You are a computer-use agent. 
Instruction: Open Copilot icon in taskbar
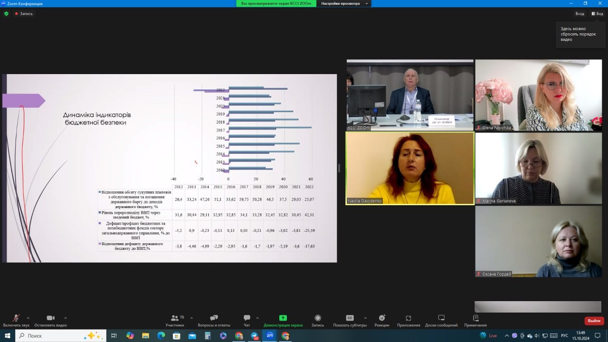130,336
